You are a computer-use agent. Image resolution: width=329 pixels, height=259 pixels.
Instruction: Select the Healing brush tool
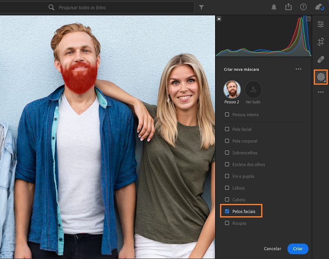(320, 60)
